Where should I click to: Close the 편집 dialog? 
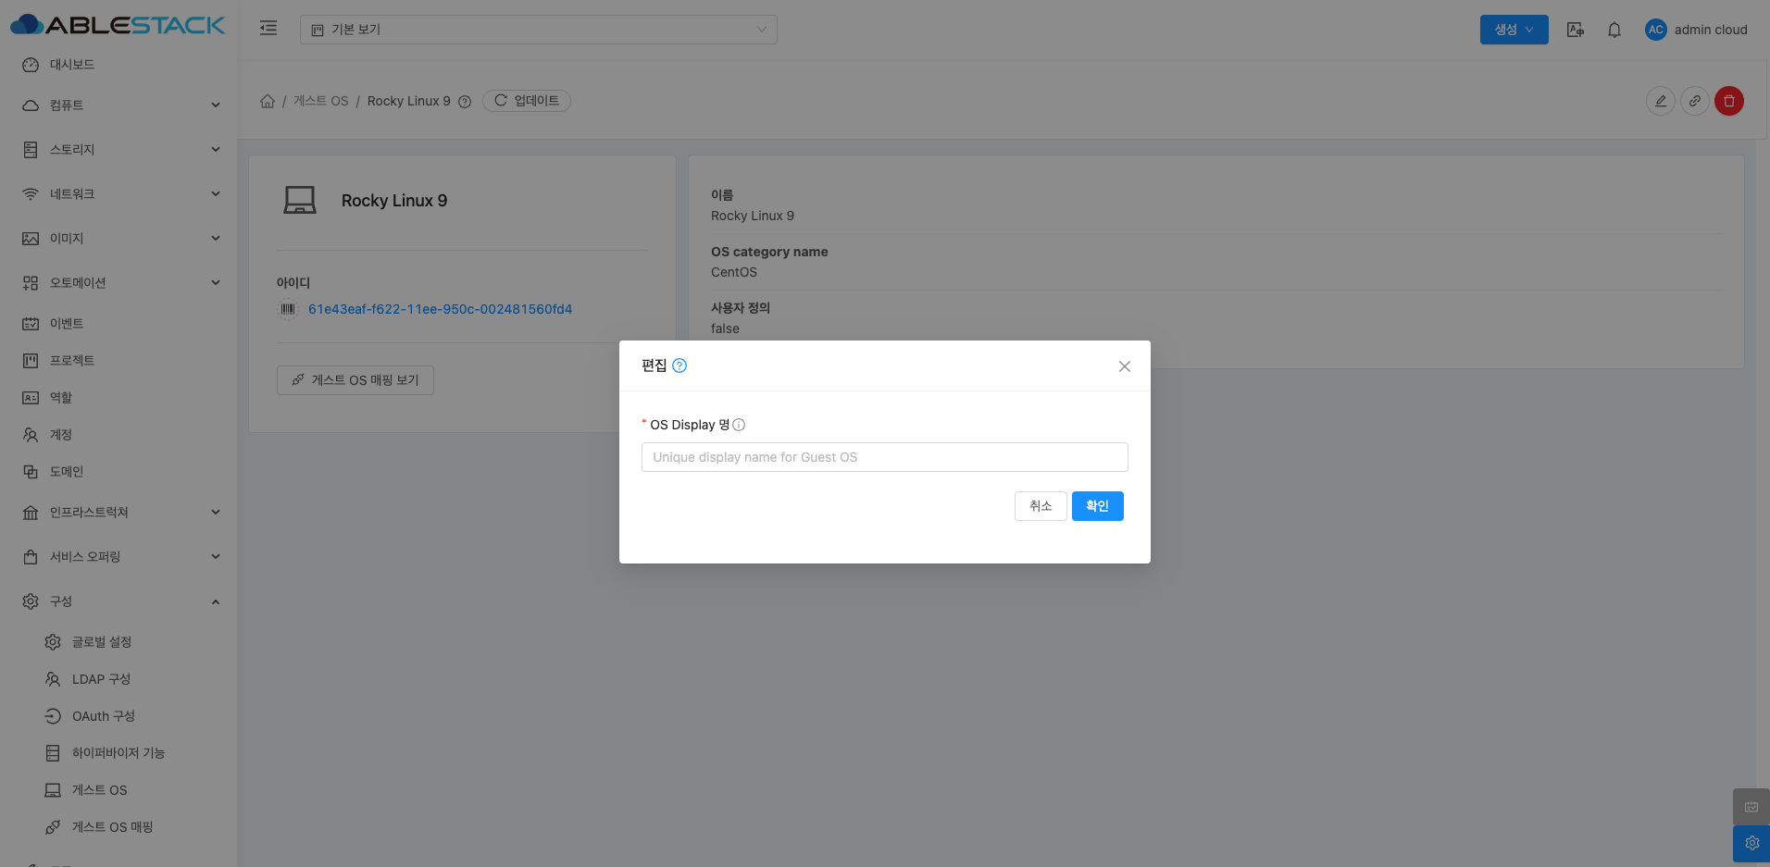(x=1124, y=366)
